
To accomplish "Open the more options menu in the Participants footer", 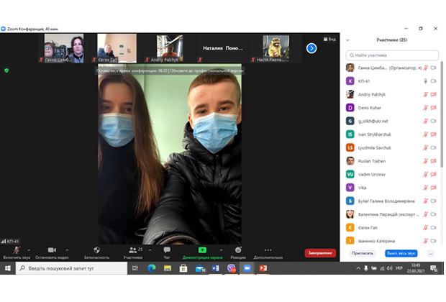I will [x=431, y=253].
